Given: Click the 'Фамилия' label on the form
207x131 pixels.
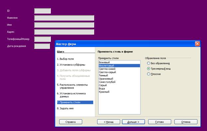Looking at the screenshot, I should tap(12, 18).
